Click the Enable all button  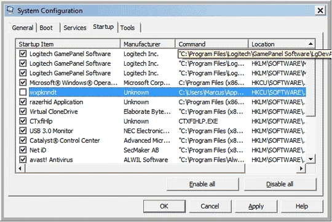tap(203, 184)
